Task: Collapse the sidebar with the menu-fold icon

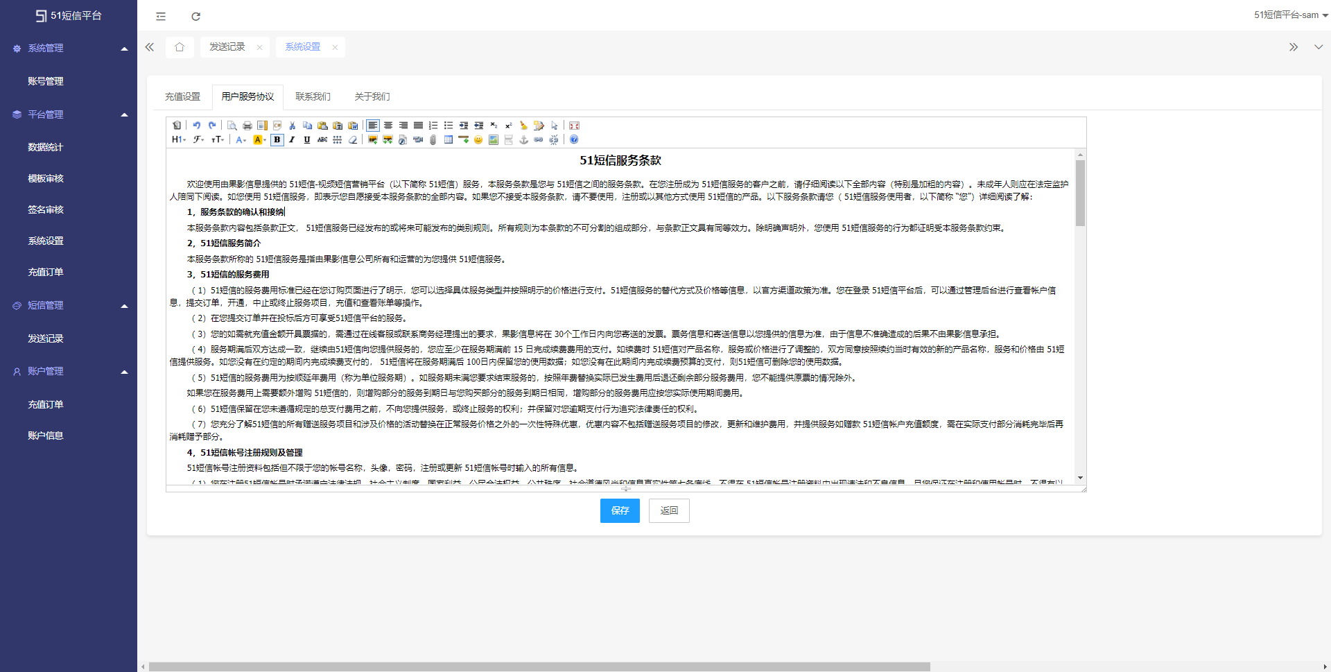Action: [161, 16]
